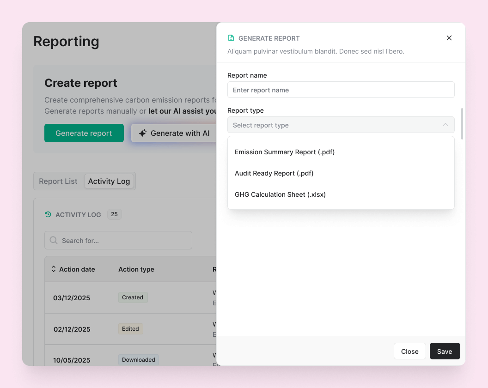Select the Activity Log tab
The height and width of the screenshot is (388, 488).
pos(109,182)
